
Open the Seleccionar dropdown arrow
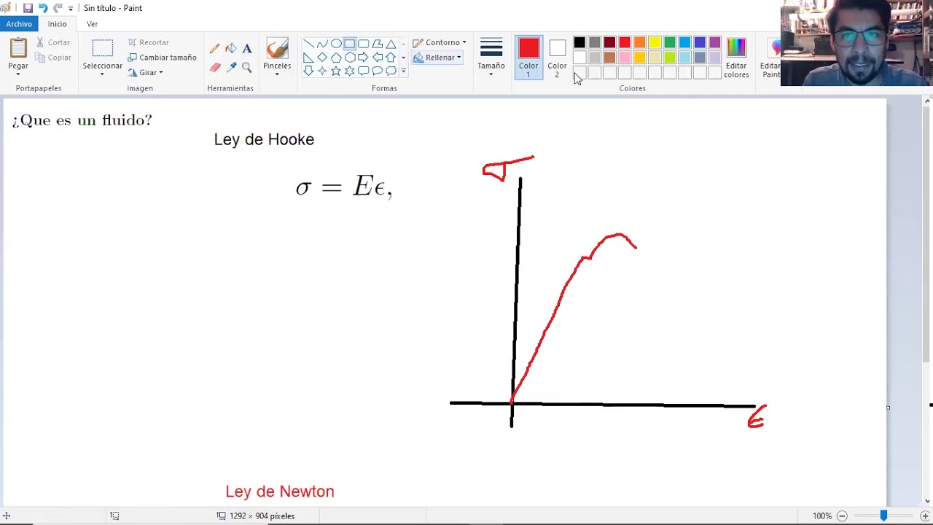[102, 74]
